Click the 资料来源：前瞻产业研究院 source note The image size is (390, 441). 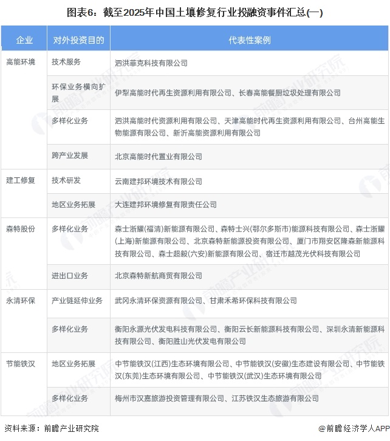(52, 428)
